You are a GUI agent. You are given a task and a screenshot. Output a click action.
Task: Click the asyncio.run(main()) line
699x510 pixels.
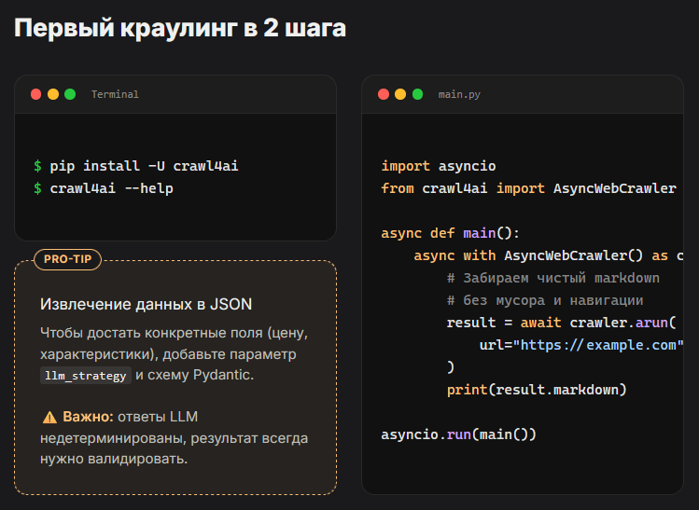459,434
